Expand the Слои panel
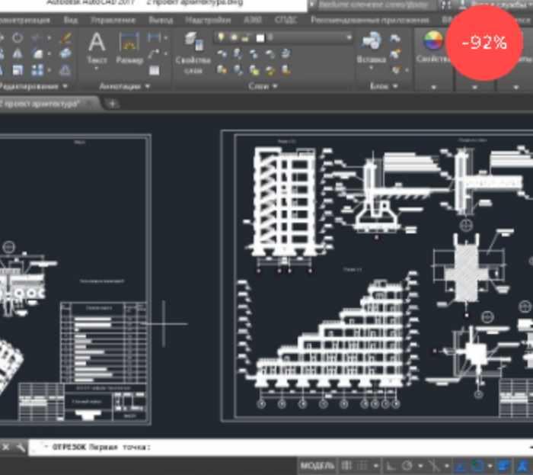This screenshot has width=533, height=475. [263, 87]
